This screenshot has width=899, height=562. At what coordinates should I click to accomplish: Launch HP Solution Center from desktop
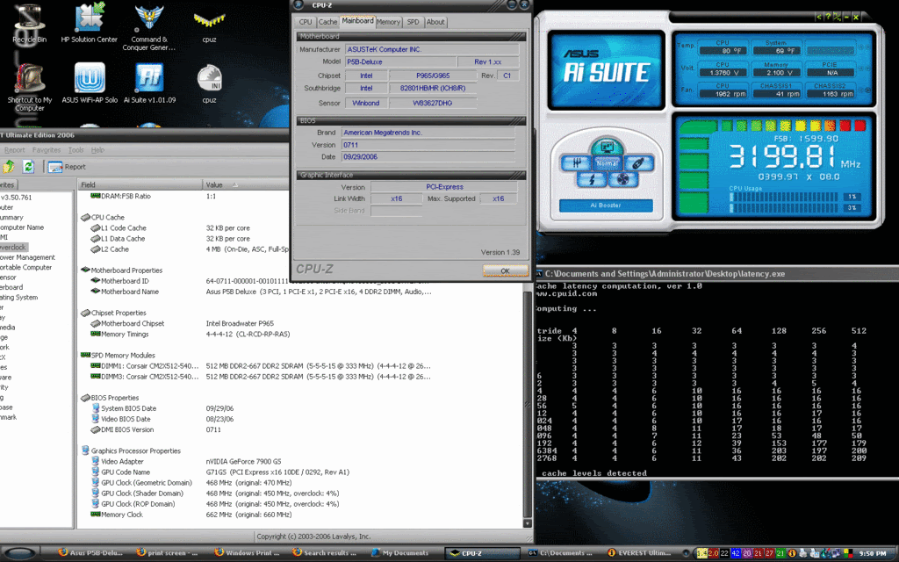pos(89,23)
